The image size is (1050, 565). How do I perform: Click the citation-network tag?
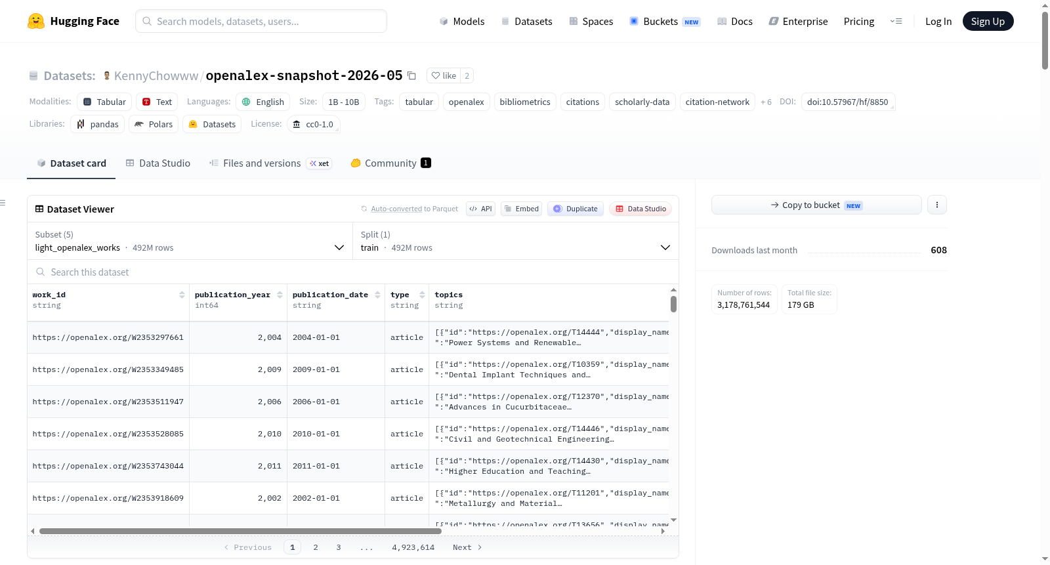point(717,102)
